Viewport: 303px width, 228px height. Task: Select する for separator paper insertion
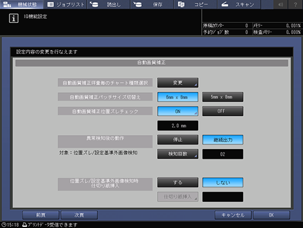pos(178,183)
